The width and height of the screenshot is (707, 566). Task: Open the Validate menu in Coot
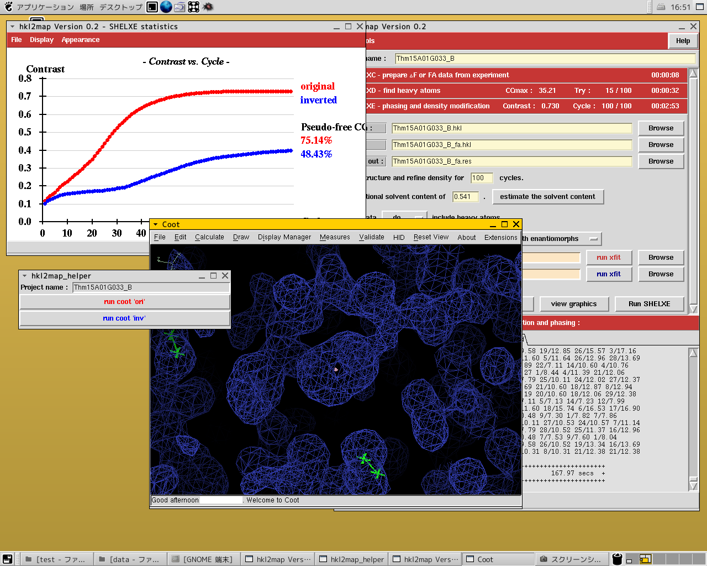pos(371,237)
